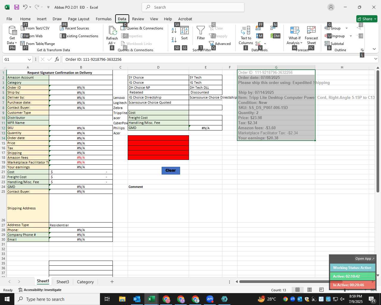Click the horizontal scrollbar thumb

291,281
